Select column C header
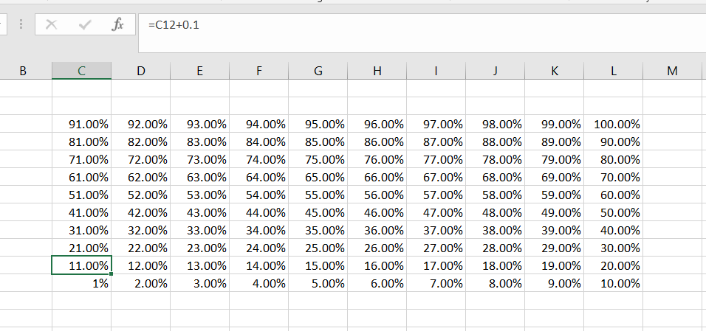 pyautogui.click(x=81, y=71)
